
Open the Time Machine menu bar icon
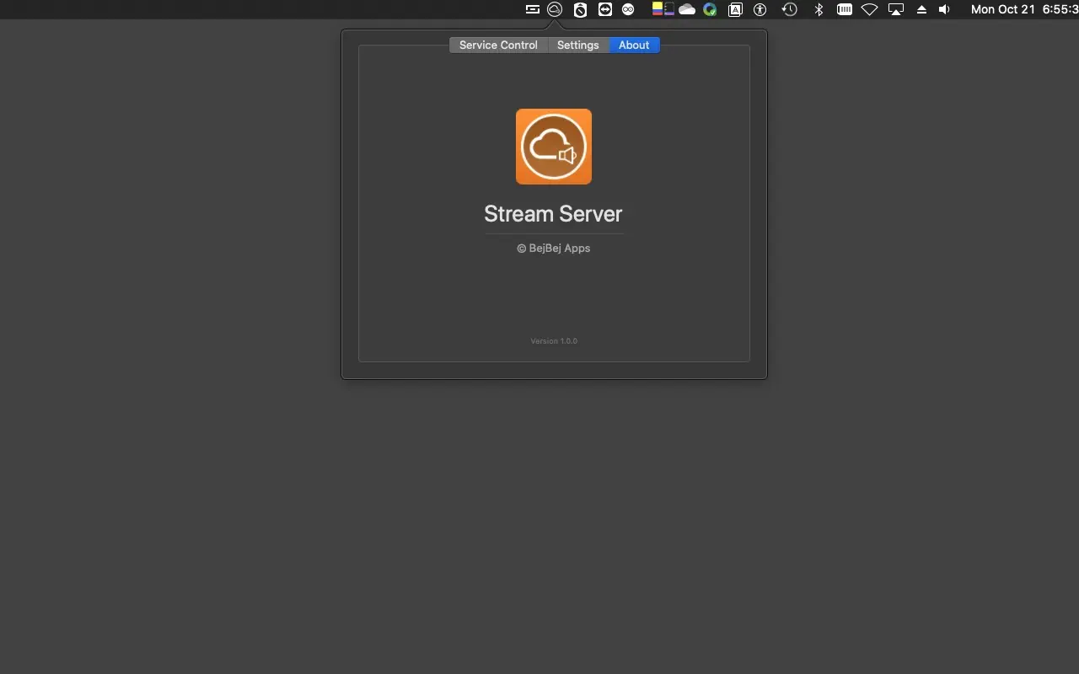[x=789, y=9]
